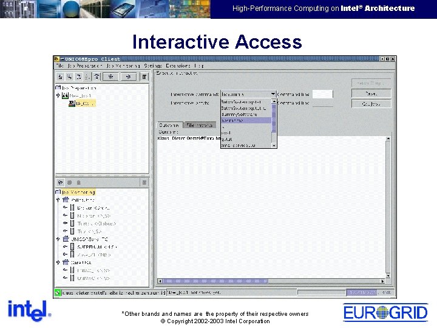
Task: Click the building icon of the UNICOREpro ITC group
Action: (66, 239)
